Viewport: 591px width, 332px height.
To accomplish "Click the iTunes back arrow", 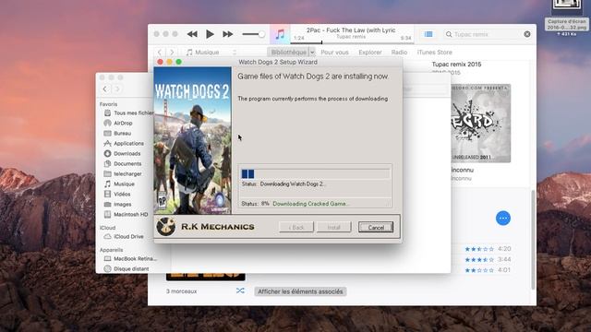I will pos(160,52).
